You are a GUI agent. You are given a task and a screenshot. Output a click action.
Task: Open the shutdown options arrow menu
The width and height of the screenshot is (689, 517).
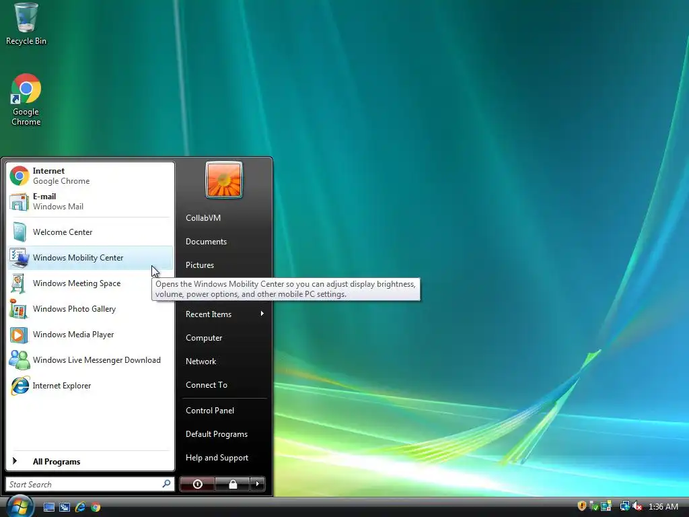[x=258, y=484]
